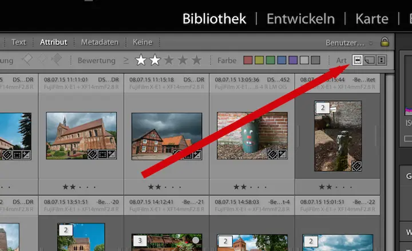Expand stack badge 2 on 15:01:51 photo

311,241
